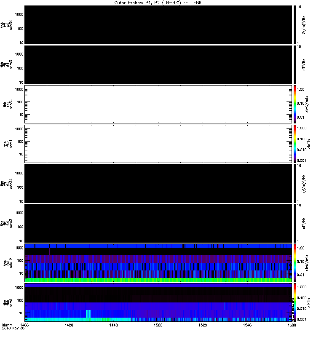316x337 pixels.
Task: Select the thc fff 64 edc34 axis label
Action: point(6,184)
